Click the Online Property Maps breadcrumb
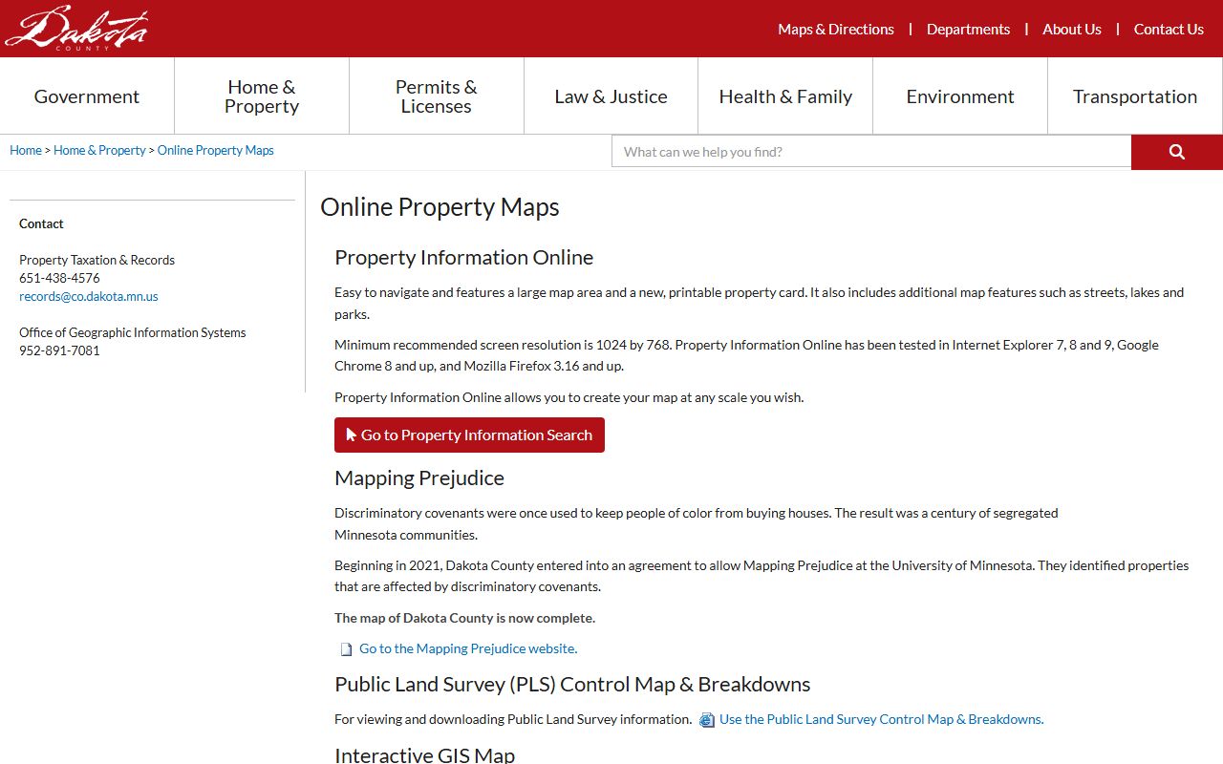The image size is (1223, 764). click(x=216, y=150)
